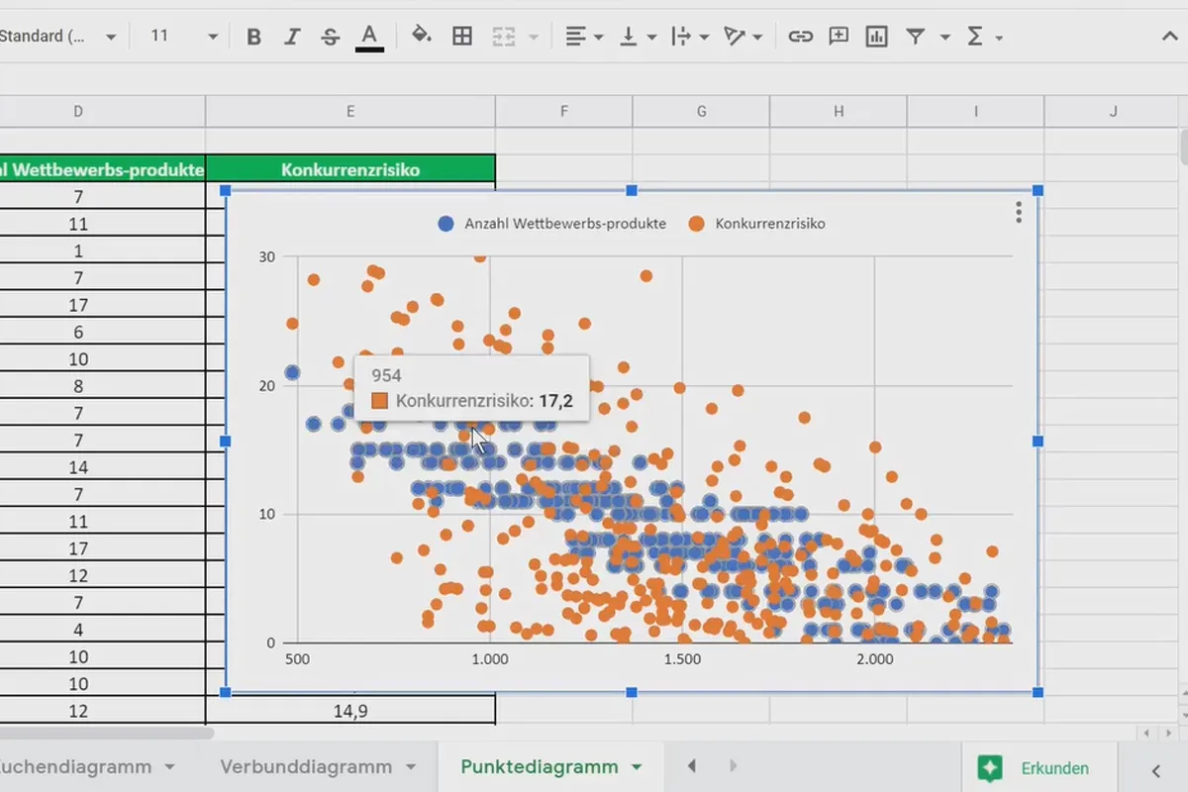The width and height of the screenshot is (1188, 792).
Task: Click the Wettbewerbs-produkte header cell
Action: click(103, 169)
